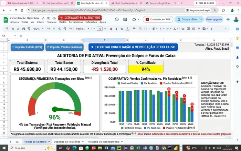Star the Conciliação Bancária document
Viewport: 241px width, 151px height.
(43, 18)
